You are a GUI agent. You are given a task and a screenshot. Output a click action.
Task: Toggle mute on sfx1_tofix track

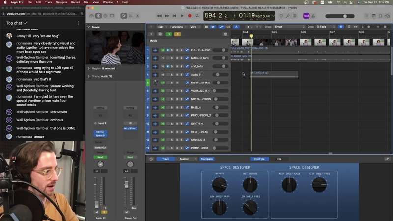pos(168,66)
